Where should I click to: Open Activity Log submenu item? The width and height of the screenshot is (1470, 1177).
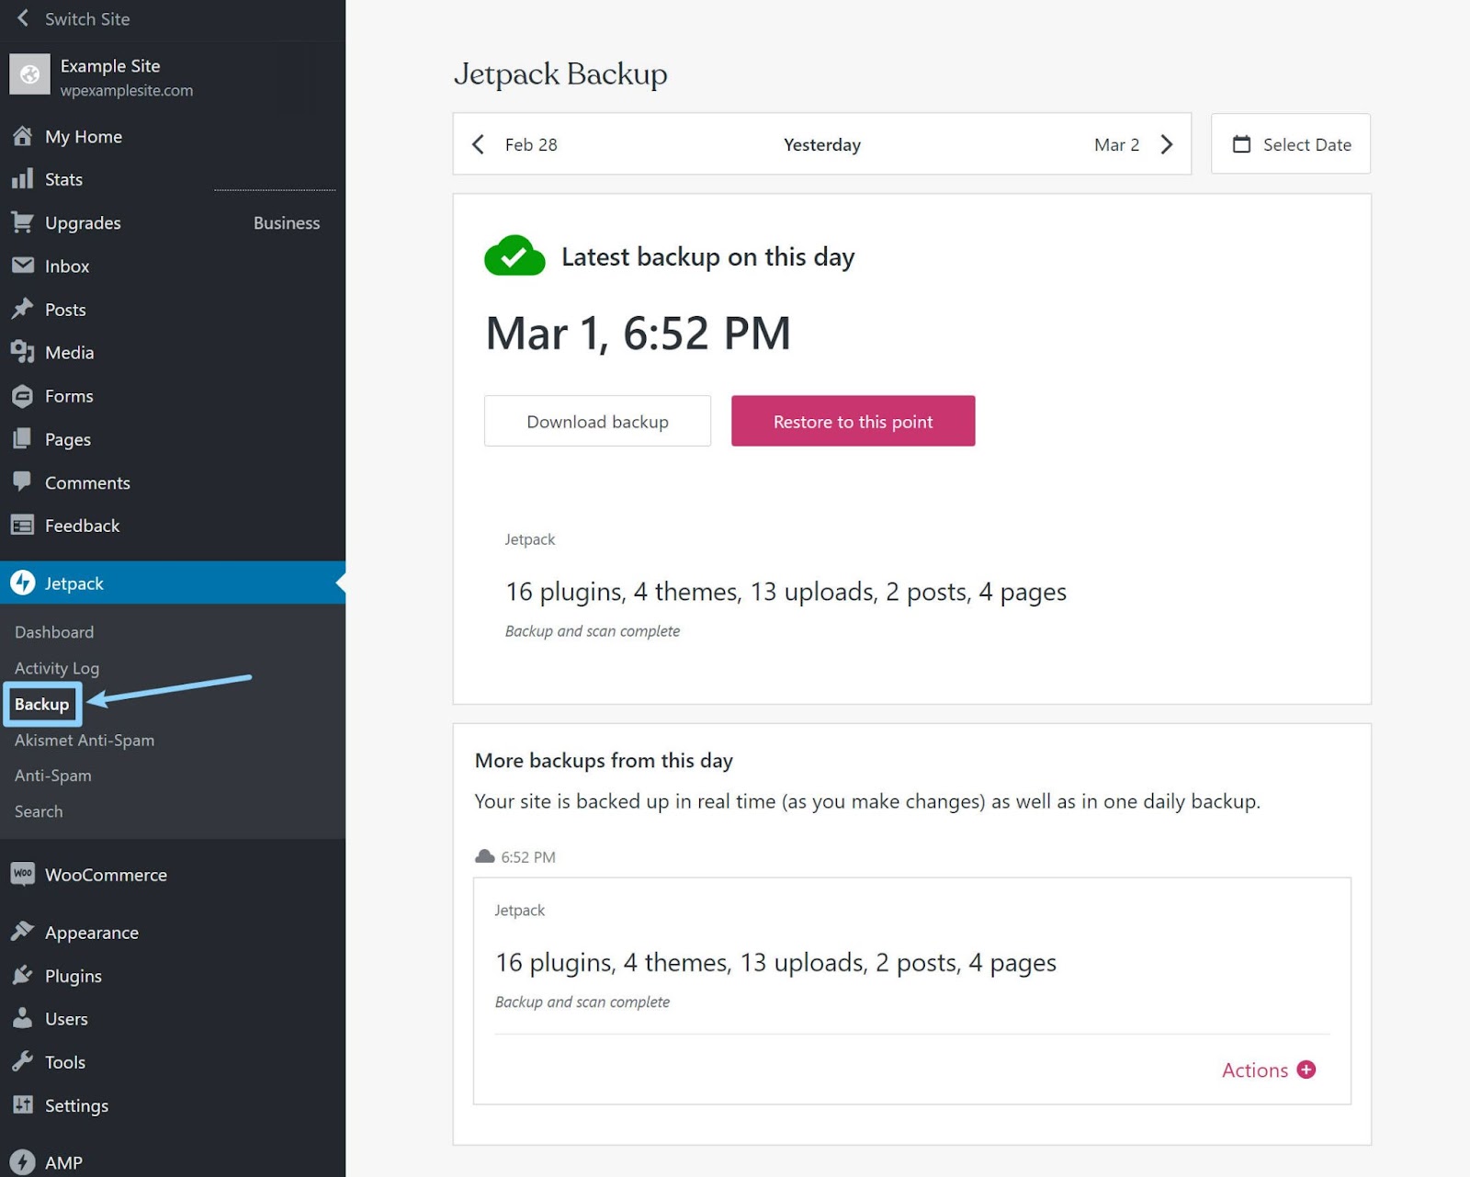pyautogui.click(x=57, y=668)
